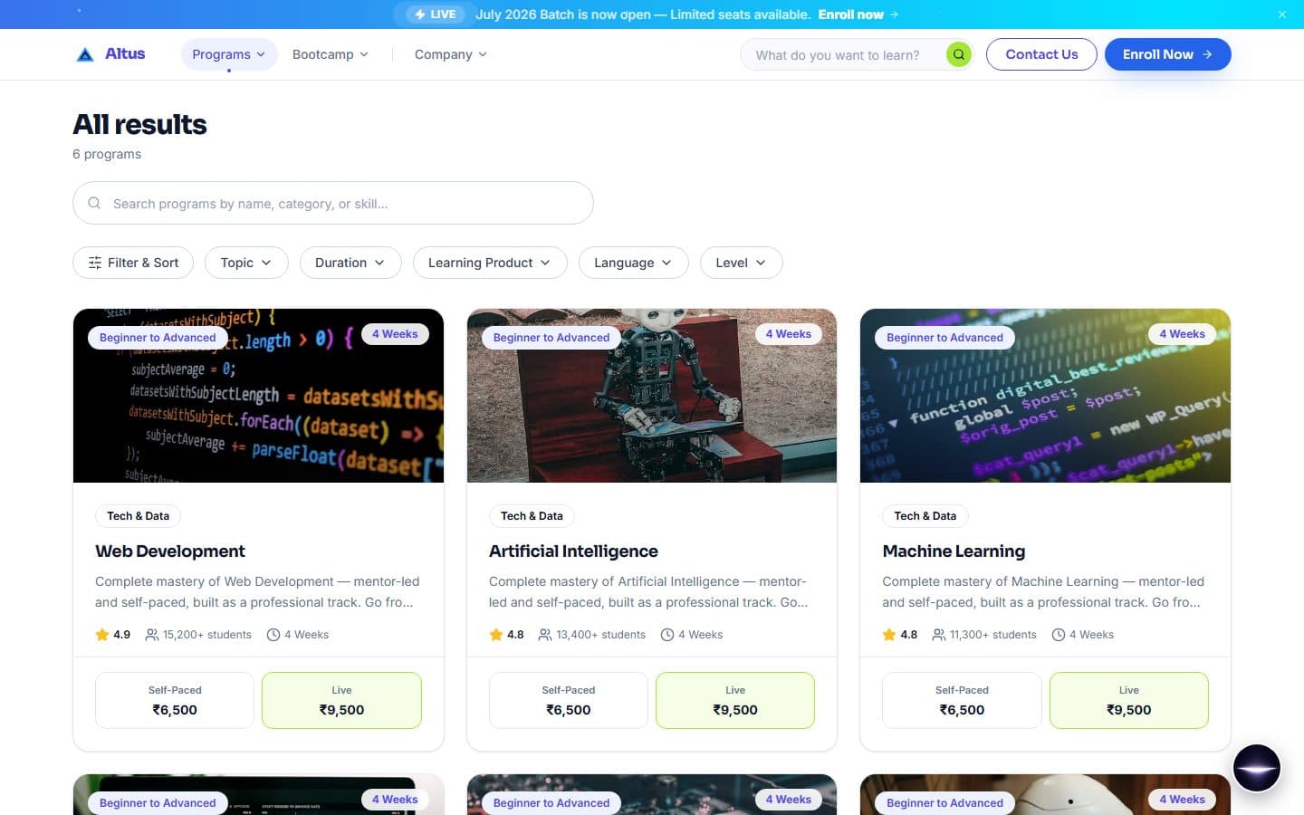
Task: Click the star icon on Machine Learning card
Action: point(889,635)
